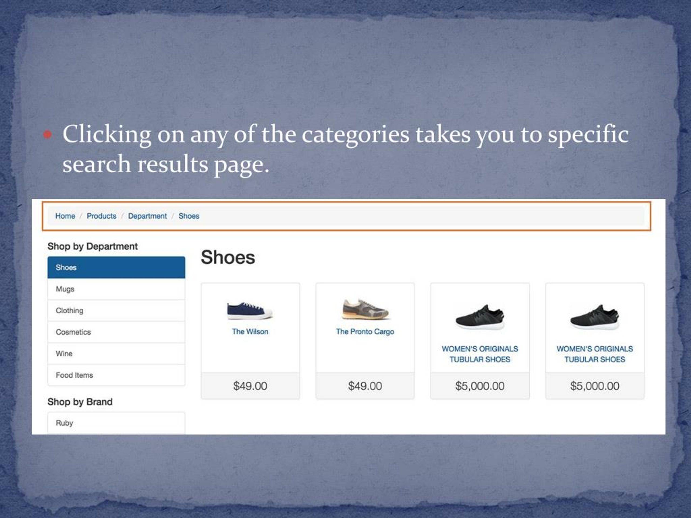Screen dimensions: 691x518
Task: Select the Wine department
Action: [x=116, y=353]
